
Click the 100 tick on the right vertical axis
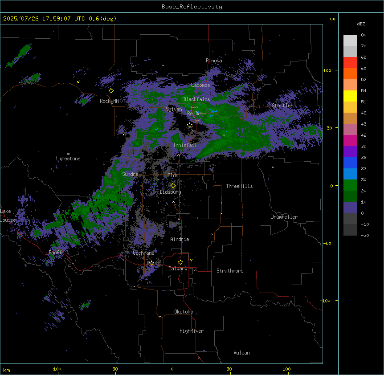click(x=327, y=70)
